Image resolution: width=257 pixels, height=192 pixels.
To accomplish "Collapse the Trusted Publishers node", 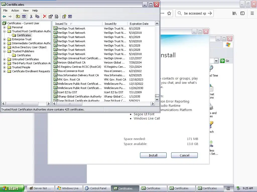I will [5, 51].
